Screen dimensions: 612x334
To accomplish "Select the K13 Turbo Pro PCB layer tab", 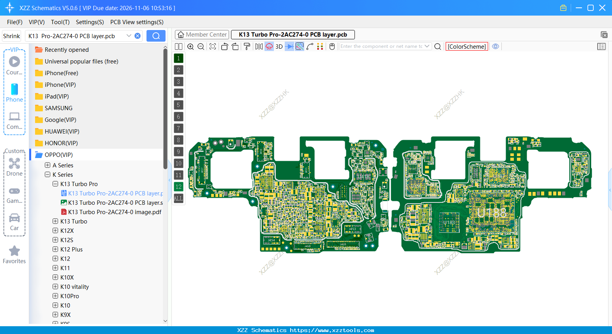I will [293, 35].
